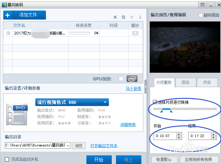The image size is (221, 164).
Task: Move file down with down arrow
Action: click(140, 17)
